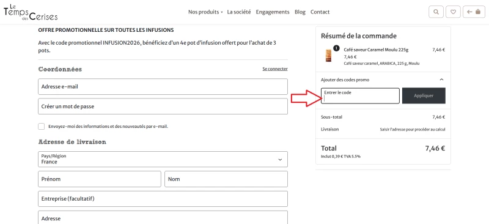Click the Appliquer promo button
This screenshot has width=489, height=224.
[424, 95]
